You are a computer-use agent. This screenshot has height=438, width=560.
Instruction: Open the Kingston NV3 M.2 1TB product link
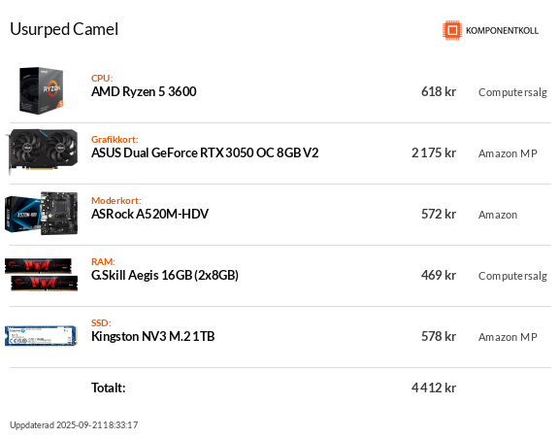click(x=152, y=337)
